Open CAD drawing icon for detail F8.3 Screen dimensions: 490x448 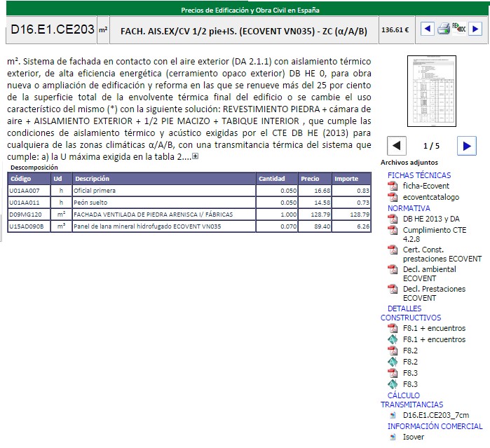(x=393, y=384)
